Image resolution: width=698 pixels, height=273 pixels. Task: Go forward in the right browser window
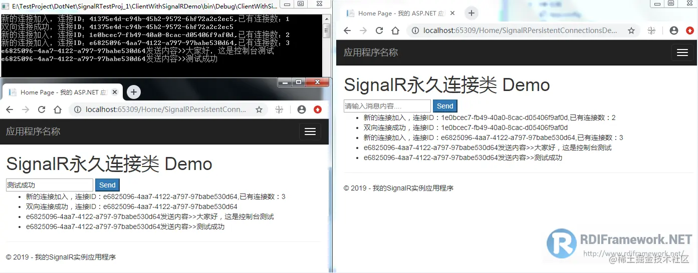(363, 30)
